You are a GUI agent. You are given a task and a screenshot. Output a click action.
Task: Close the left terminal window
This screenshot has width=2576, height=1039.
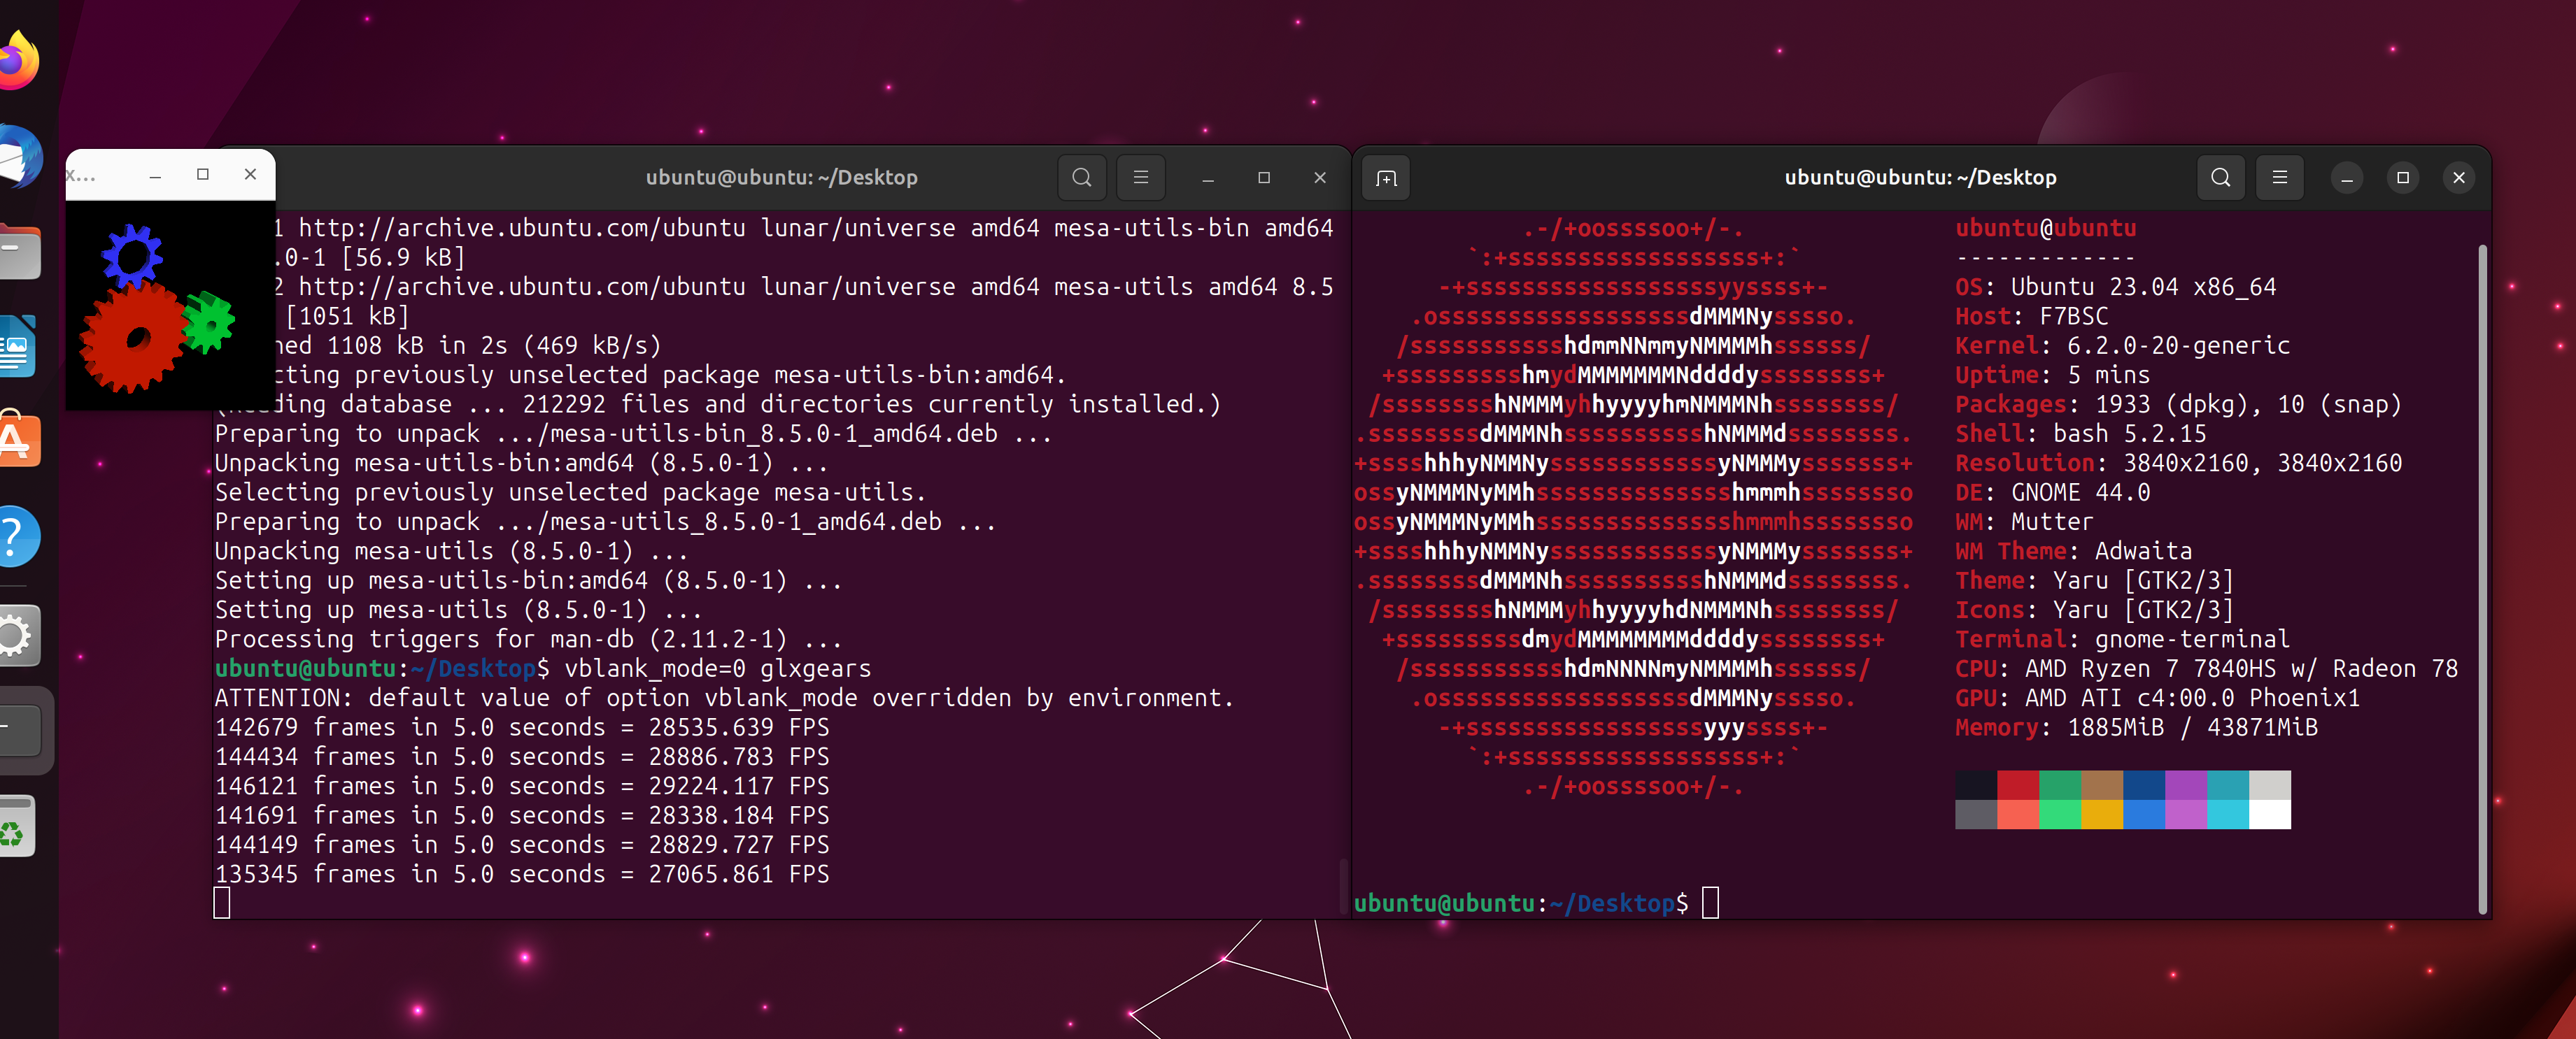click(1320, 178)
